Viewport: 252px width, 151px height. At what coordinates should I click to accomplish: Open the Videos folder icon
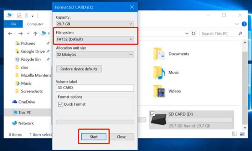pyautogui.click(x=159, y=91)
